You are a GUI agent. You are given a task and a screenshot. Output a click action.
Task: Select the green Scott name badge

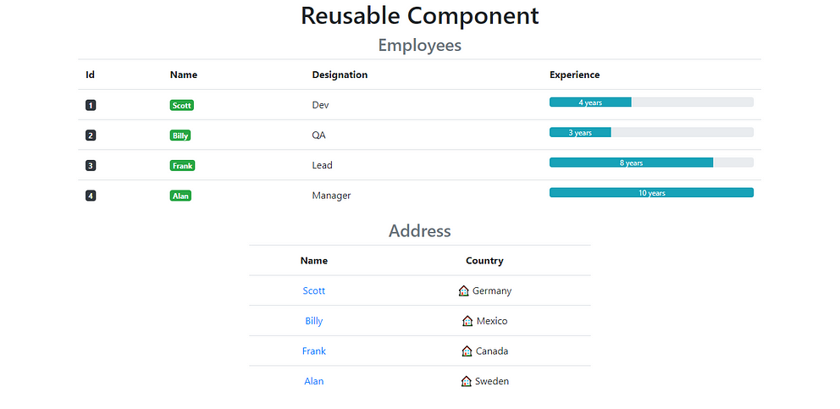tap(181, 106)
